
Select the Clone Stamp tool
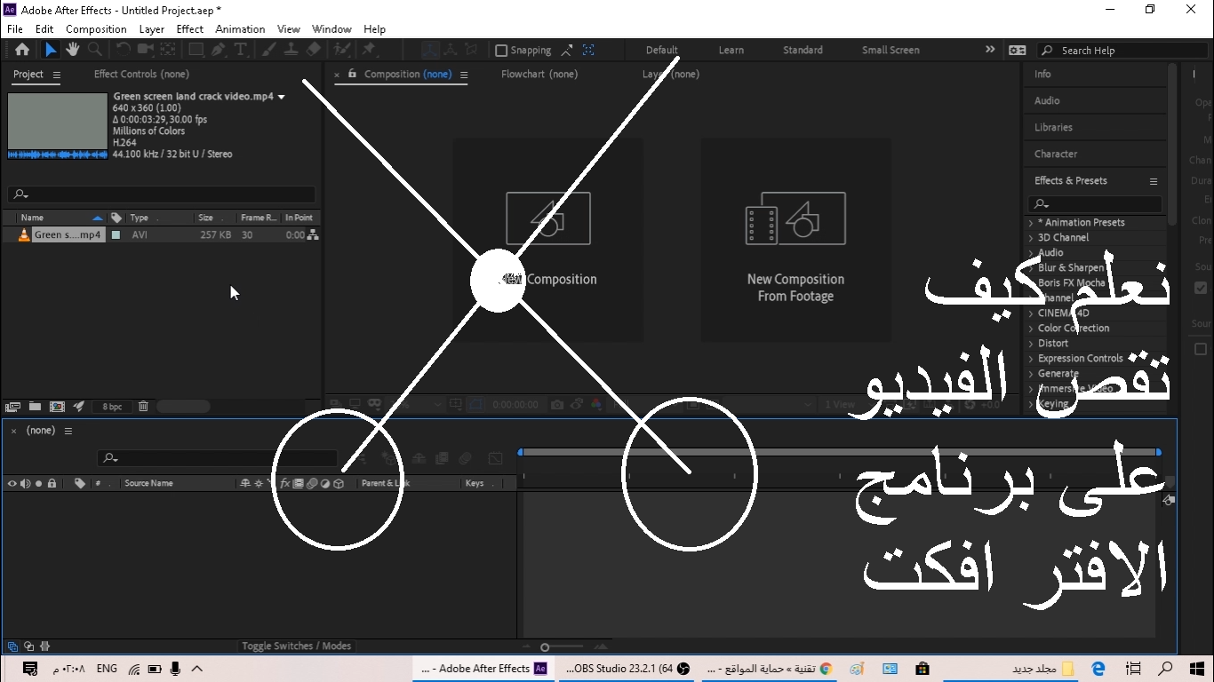(292, 50)
